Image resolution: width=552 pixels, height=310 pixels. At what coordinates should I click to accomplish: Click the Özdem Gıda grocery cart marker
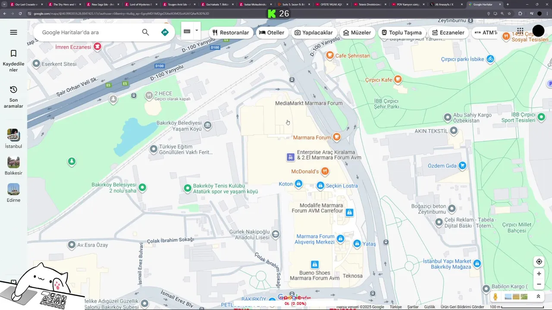tap(462, 165)
